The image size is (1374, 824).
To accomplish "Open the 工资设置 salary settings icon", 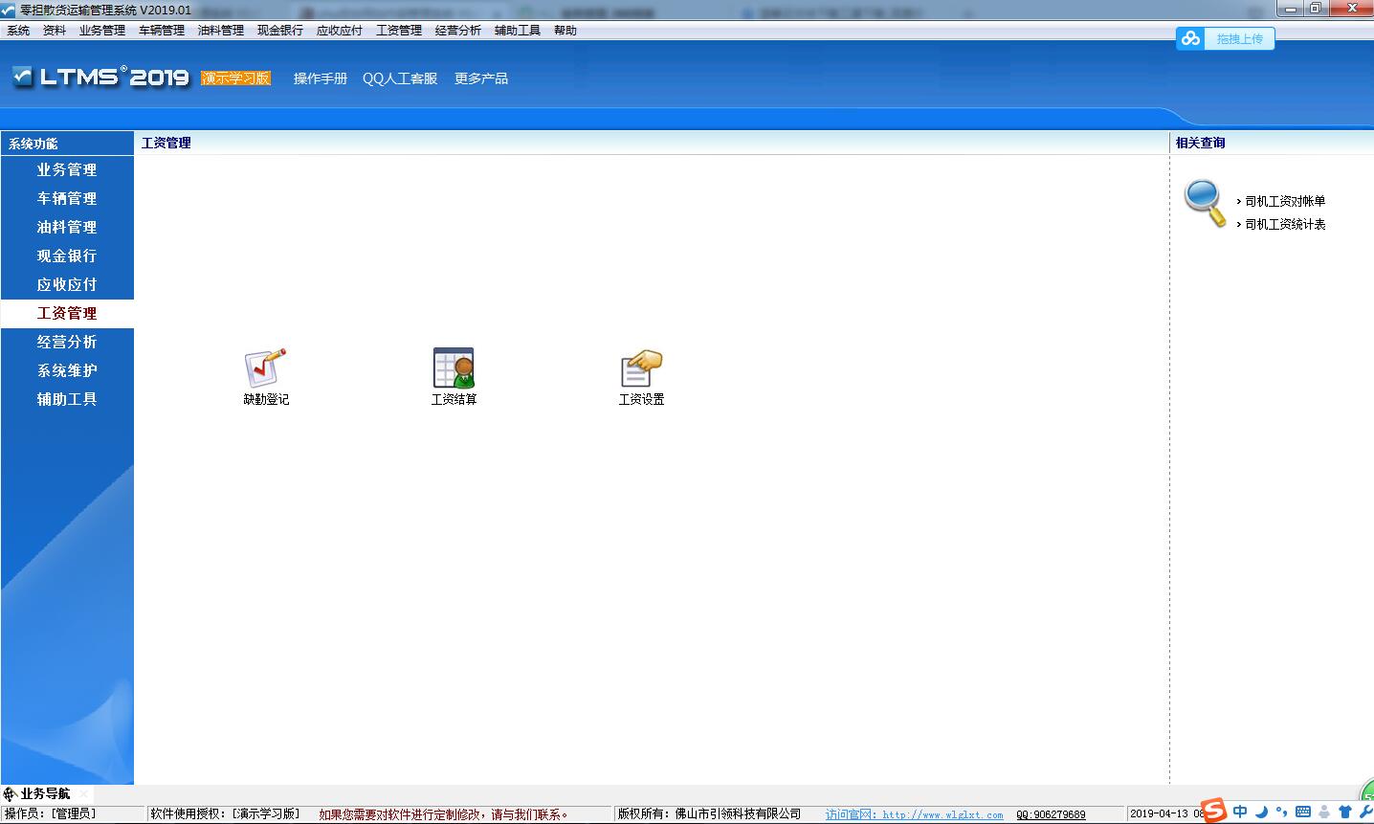I will point(641,377).
